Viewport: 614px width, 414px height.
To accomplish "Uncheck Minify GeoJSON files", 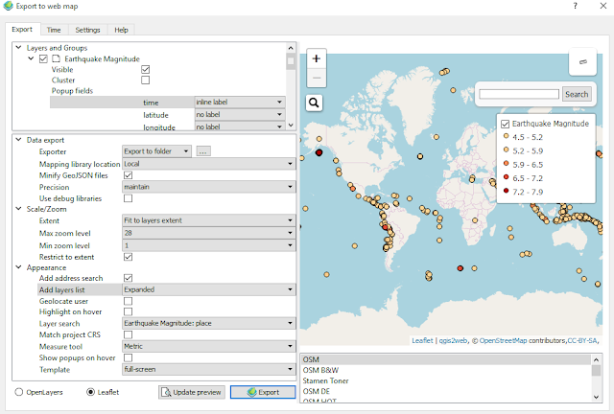I will pos(128,175).
